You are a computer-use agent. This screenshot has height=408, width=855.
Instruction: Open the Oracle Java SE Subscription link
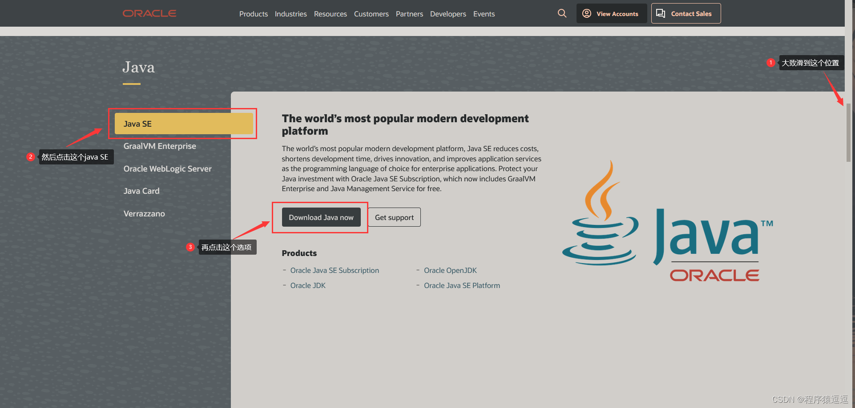(335, 270)
